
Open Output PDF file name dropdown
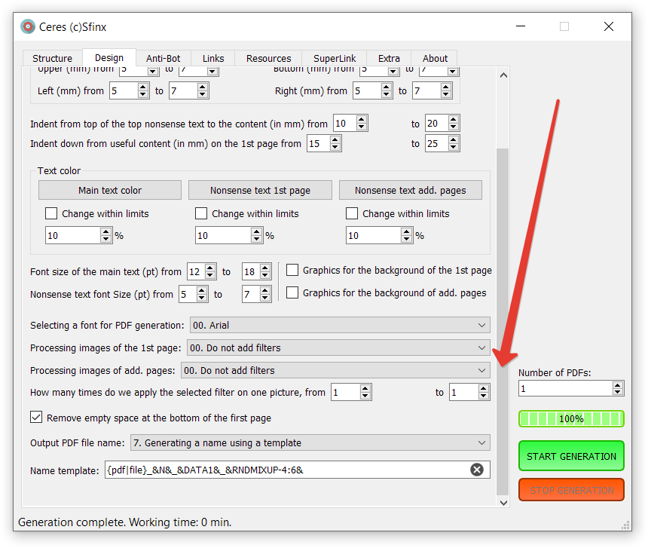310,443
